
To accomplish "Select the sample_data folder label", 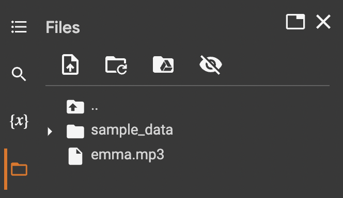I will coord(132,130).
